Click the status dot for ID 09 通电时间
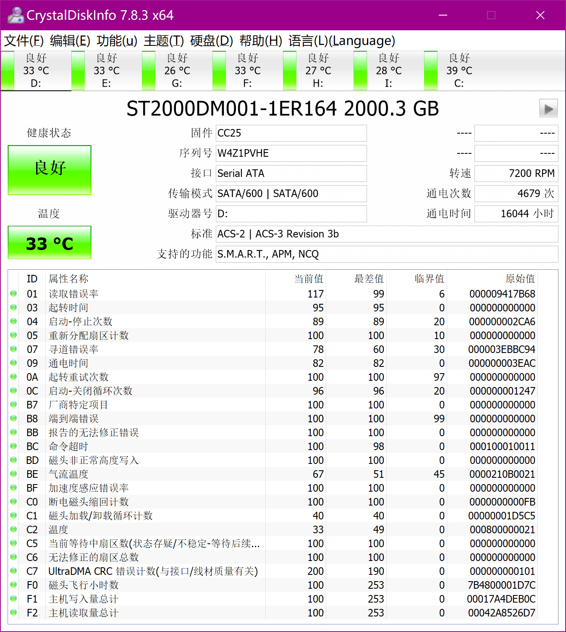The image size is (566, 632). click(13, 363)
